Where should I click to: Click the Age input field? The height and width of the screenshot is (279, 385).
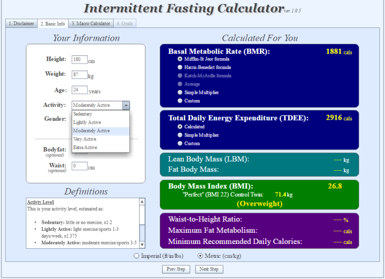click(79, 90)
